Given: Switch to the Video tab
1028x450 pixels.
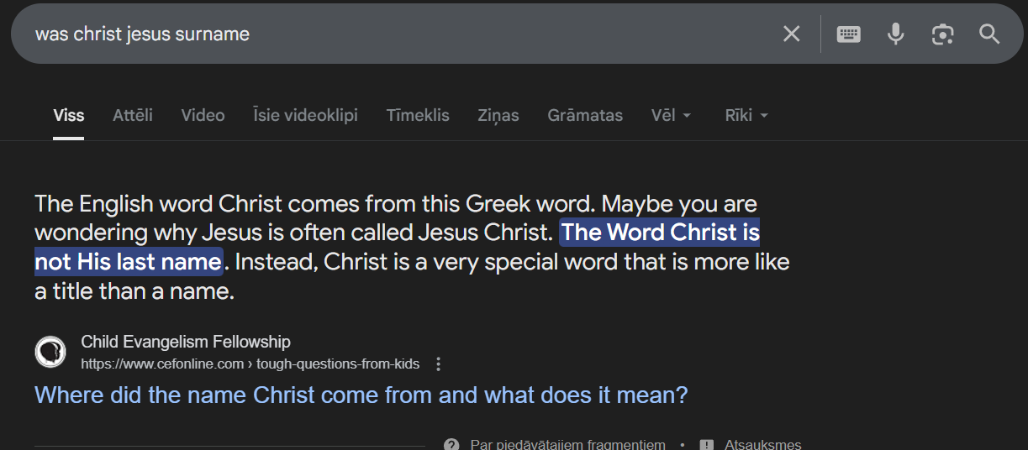Looking at the screenshot, I should point(203,116).
